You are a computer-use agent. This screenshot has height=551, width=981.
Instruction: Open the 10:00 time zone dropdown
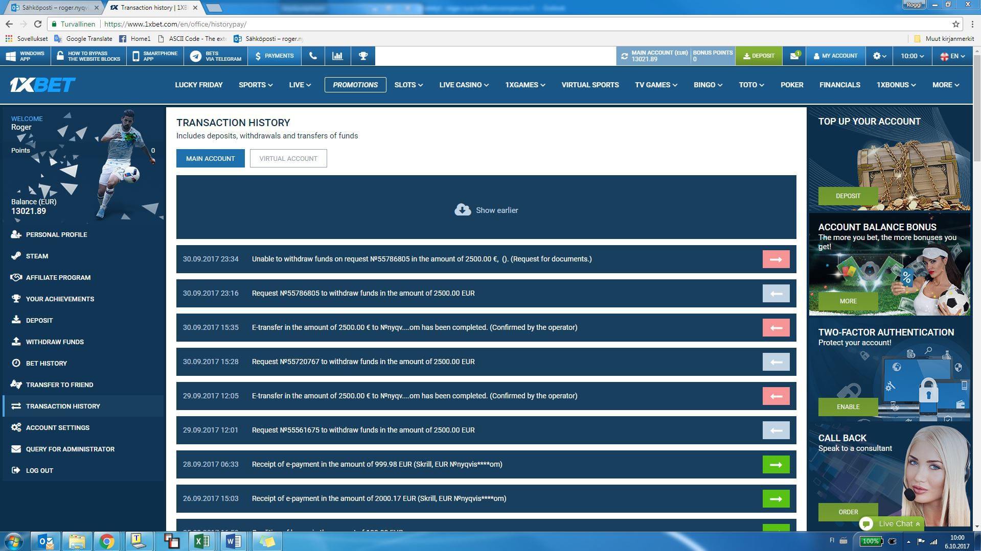pos(912,56)
